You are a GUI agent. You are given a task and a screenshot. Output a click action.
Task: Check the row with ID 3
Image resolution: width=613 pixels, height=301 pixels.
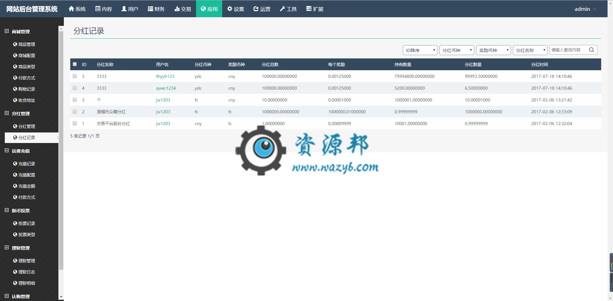[75, 100]
